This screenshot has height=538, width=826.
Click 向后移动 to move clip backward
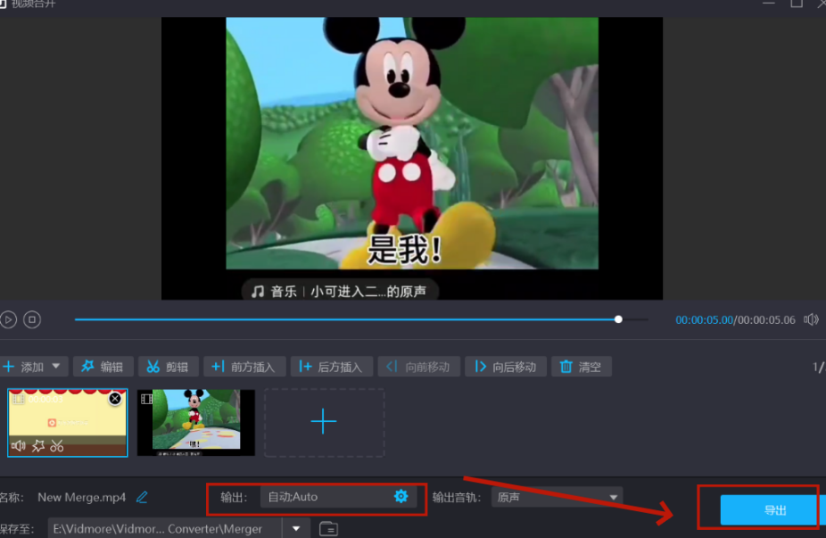(505, 366)
